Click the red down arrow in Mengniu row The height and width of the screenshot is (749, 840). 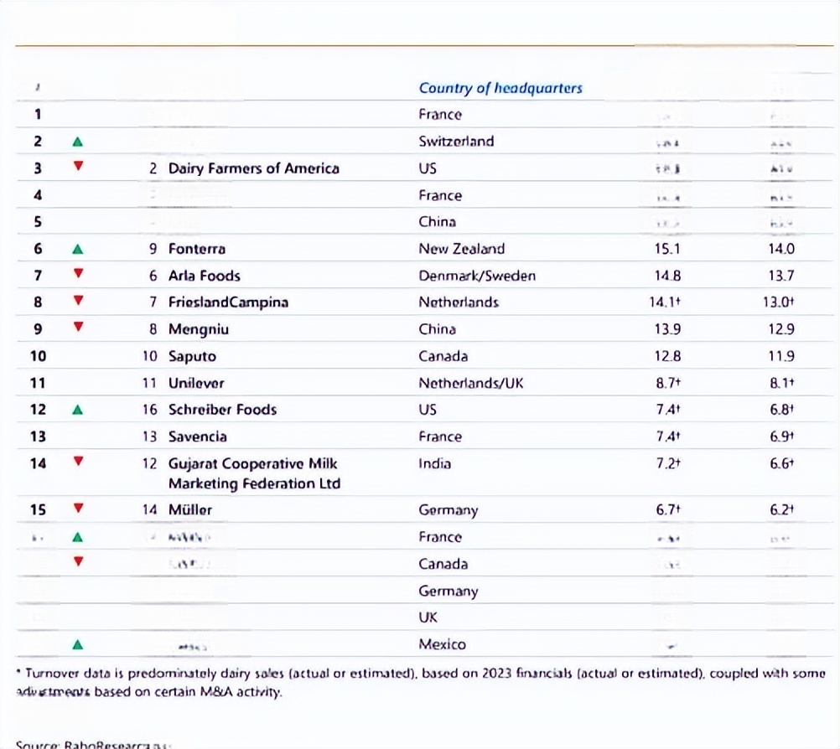click(78, 327)
